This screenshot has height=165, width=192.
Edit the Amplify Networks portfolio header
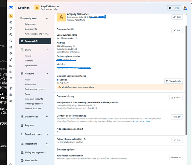(x=177, y=17)
